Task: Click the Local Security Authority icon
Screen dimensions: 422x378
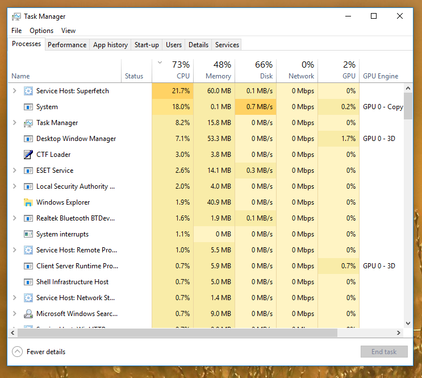Action: point(28,186)
